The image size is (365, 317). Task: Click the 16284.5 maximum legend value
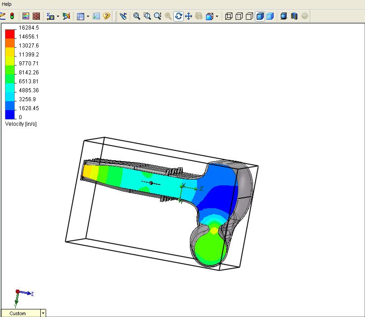(29, 27)
